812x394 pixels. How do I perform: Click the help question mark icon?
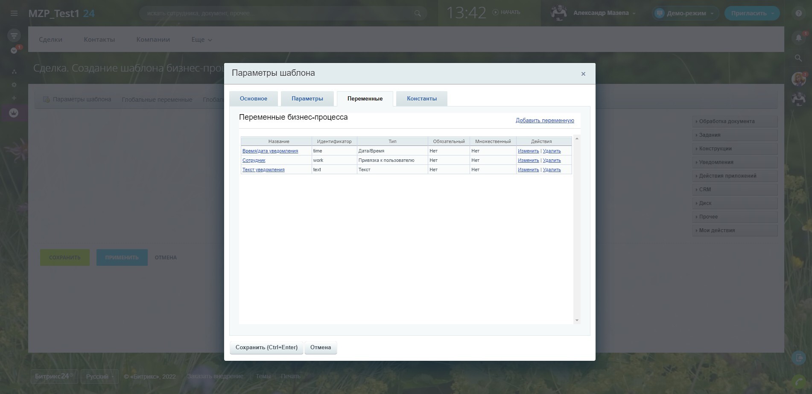799,13
